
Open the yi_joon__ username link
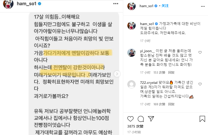pyautogui.click(x=147, y=51)
